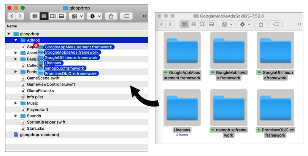Viewport: 308px width, 156px height.
Task: Select PromisesObjC.xcframework folder icon
Action: click(x=275, y=108)
